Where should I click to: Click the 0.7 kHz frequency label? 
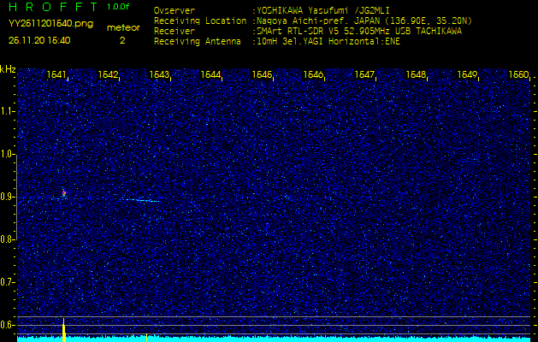tap(7, 282)
